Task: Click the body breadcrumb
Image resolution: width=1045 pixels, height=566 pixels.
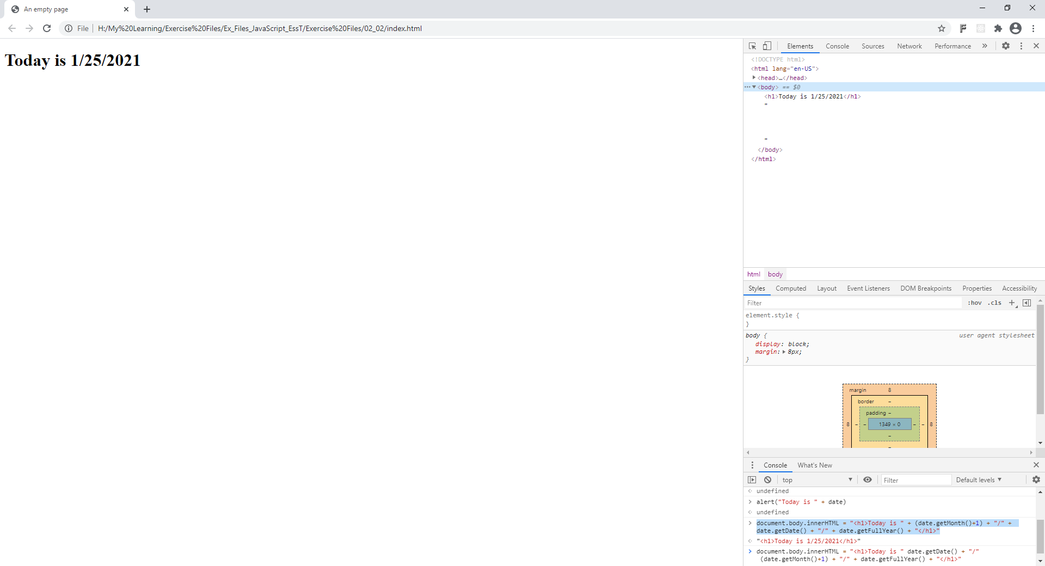Action: [x=775, y=274]
